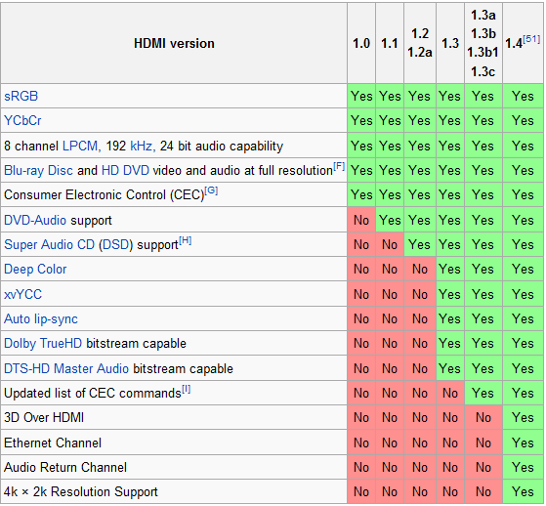Viewport: 546px width, 506px height.
Task: Click footnote [F] superscript
Action: point(339,166)
